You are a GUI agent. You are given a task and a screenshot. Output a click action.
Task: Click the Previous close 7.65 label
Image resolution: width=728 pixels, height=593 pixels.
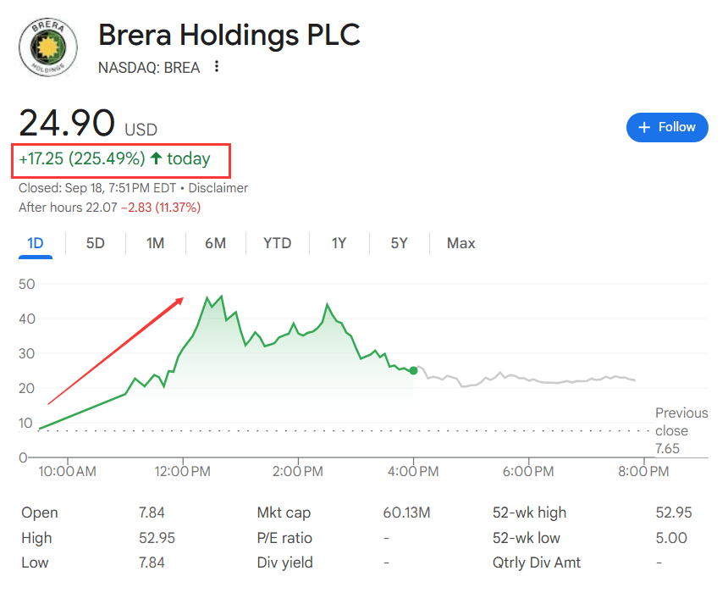(x=681, y=430)
